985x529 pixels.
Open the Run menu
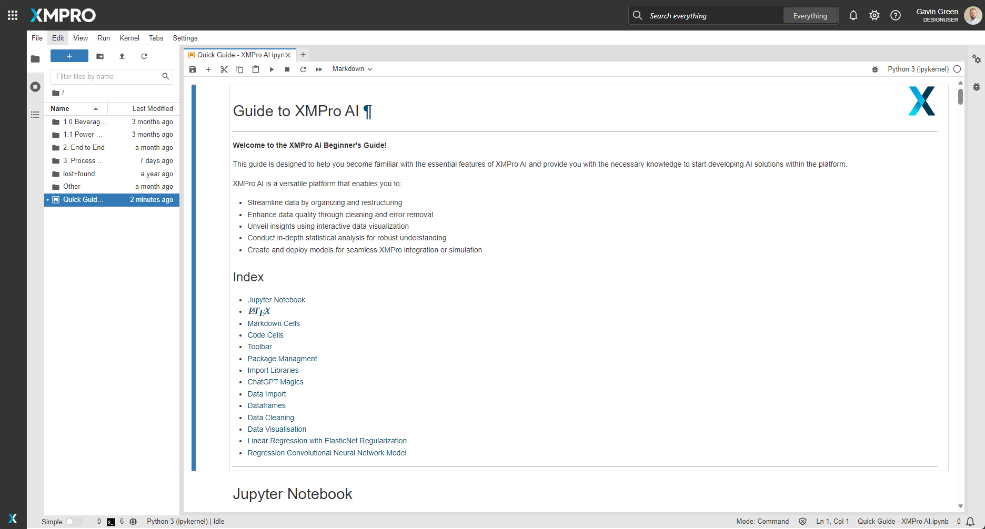104,38
